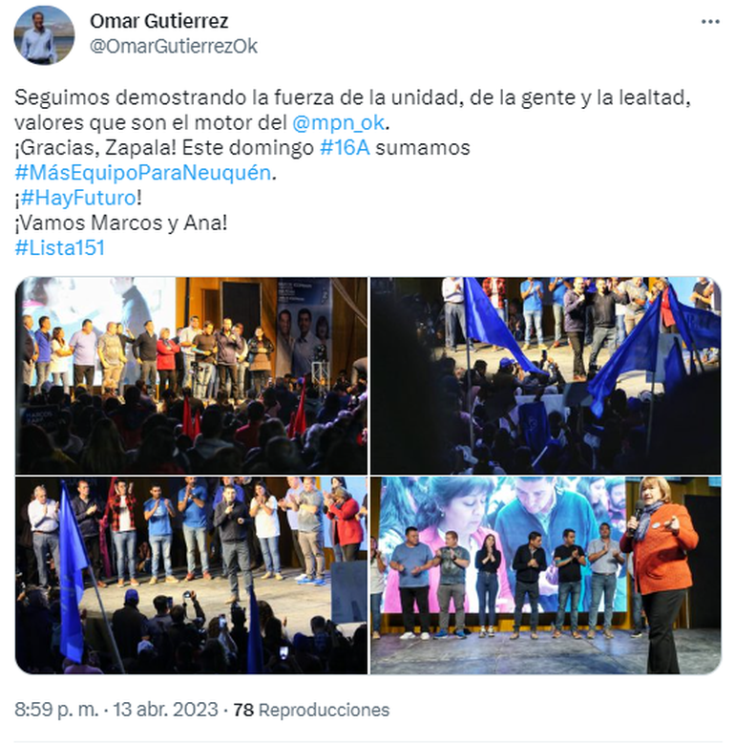Viewport: 735px width, 744px height.
Task: Click the #16A hashtag
Action: point(345,148)
